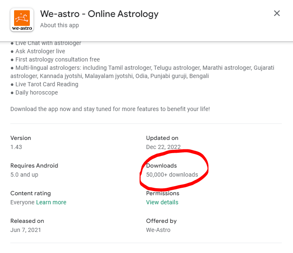Click the About this app subtitle
Image resolution: width=293 pixels, height=253 pixels.
pos(60,25)
